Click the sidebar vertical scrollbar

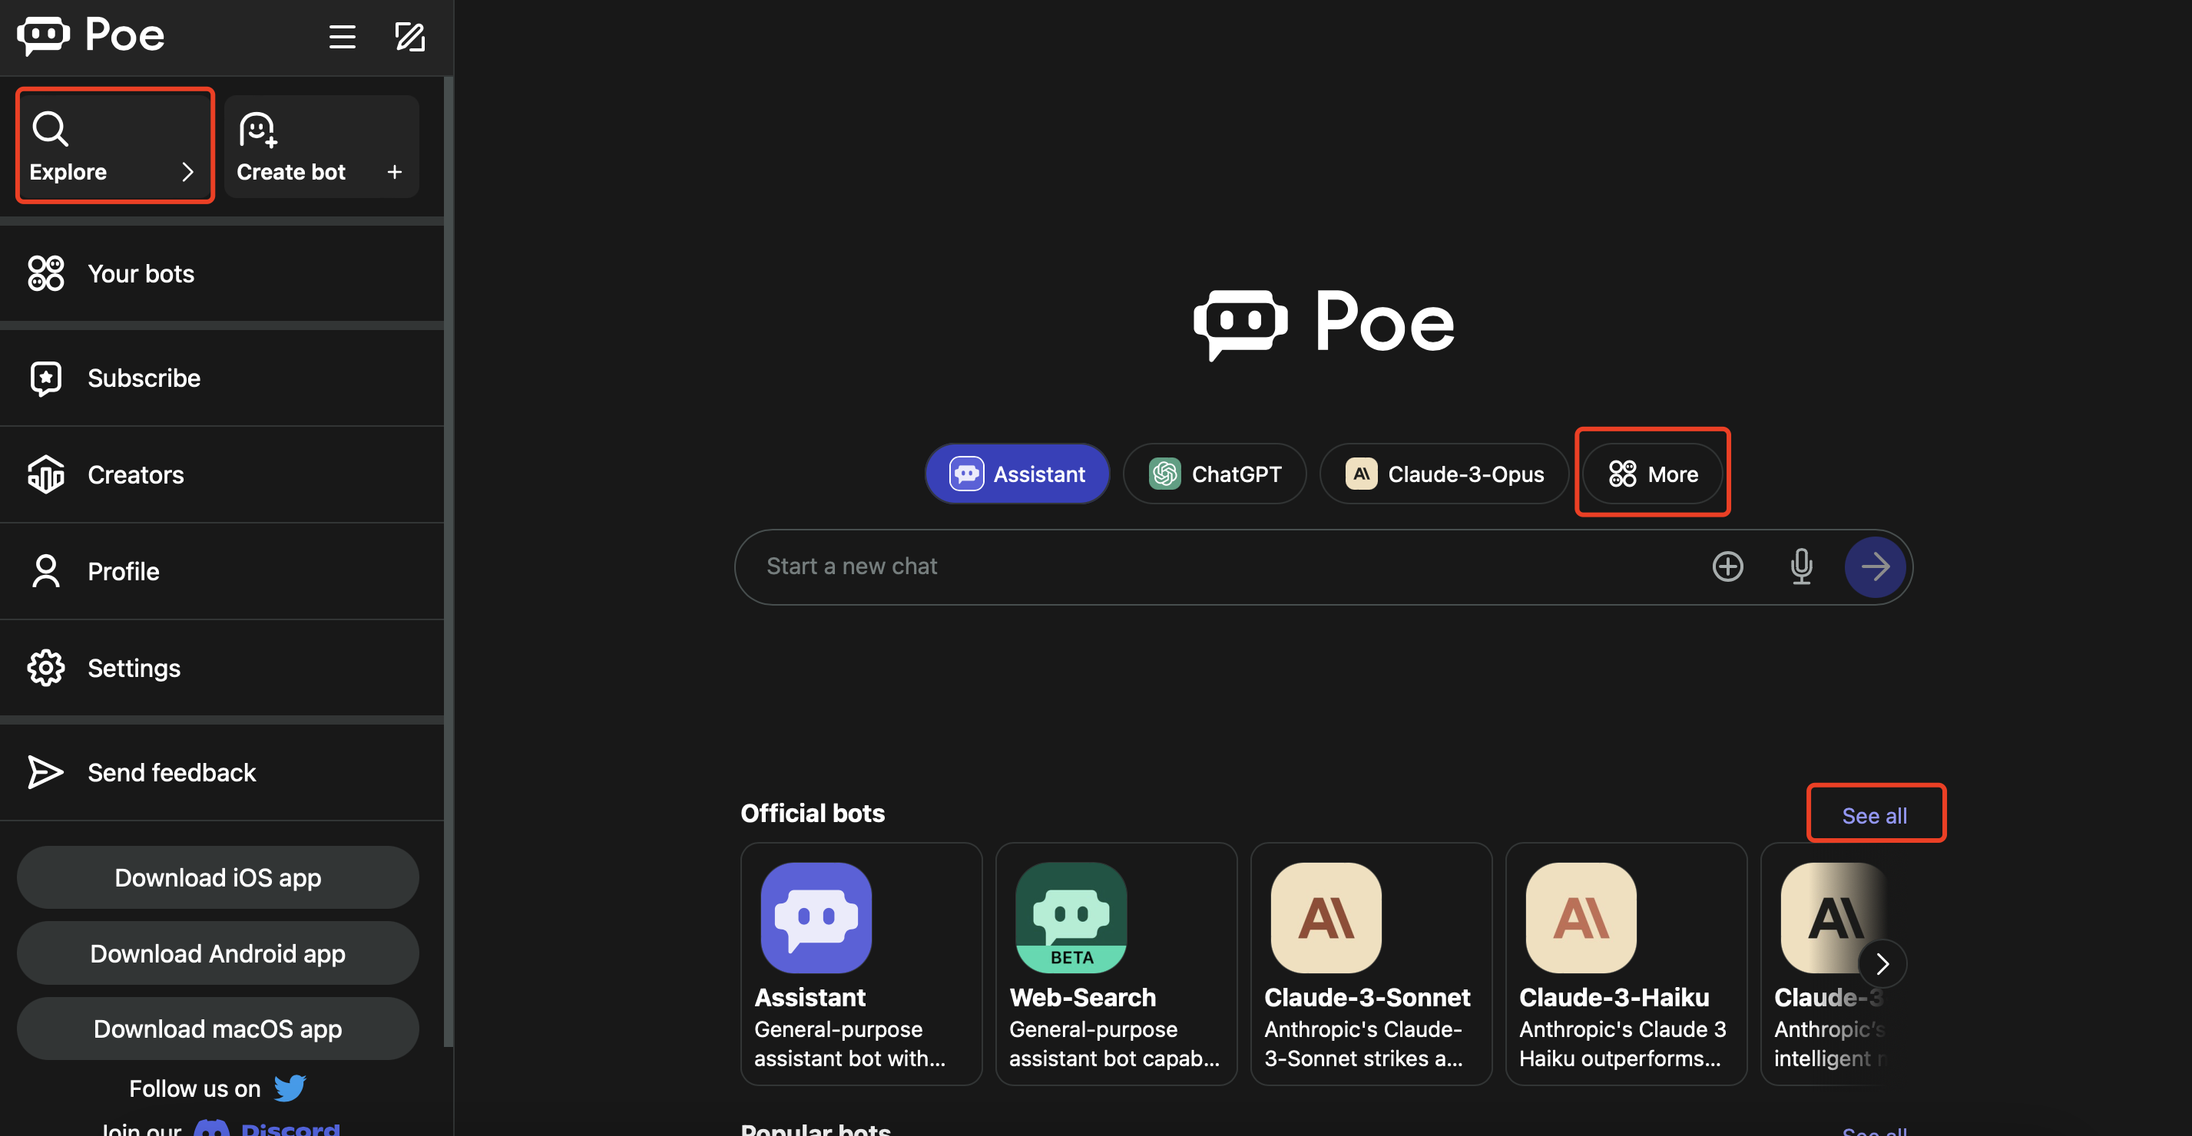(449, 561)
